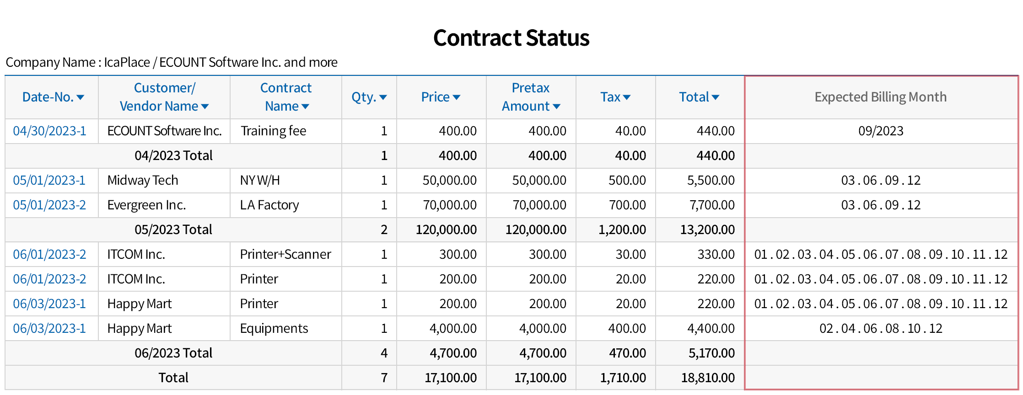
Task: Sort by the Price column header
Action: click(x=440, y=97)
